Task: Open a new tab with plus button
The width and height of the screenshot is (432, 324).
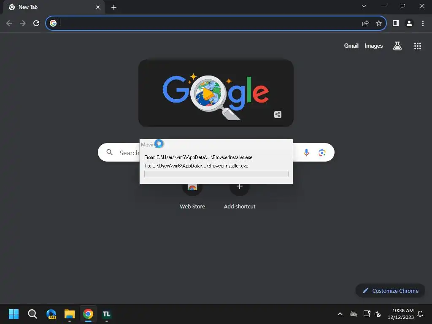Action: (x=114, y=7)
